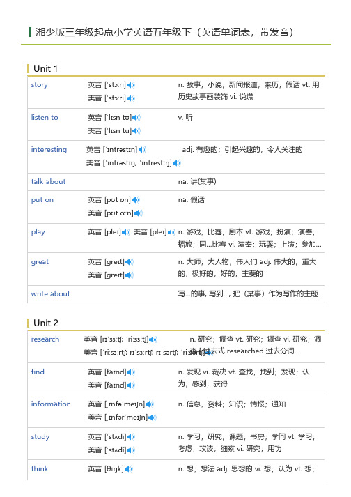Play American audio for great

point(130,275)
